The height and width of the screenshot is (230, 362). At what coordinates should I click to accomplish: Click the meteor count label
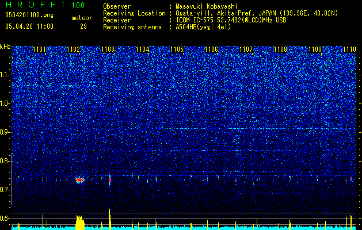pyautogui.click(x=82, y=18)
